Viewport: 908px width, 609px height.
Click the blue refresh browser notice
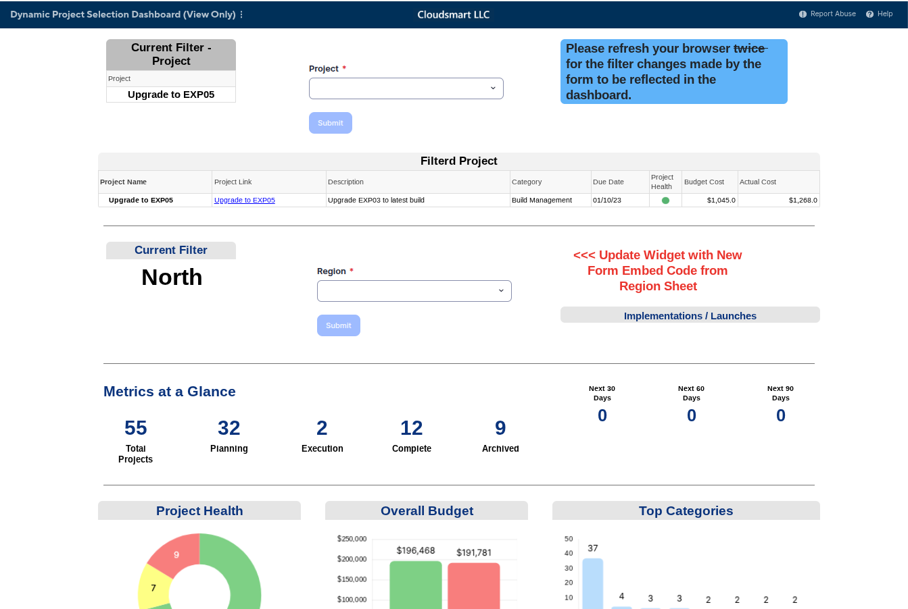[x=674, y=72]
